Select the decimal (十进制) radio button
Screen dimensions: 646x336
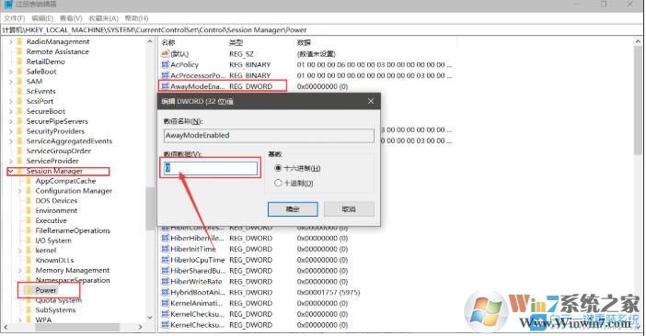pyautogui.click(x=278, y=183)
